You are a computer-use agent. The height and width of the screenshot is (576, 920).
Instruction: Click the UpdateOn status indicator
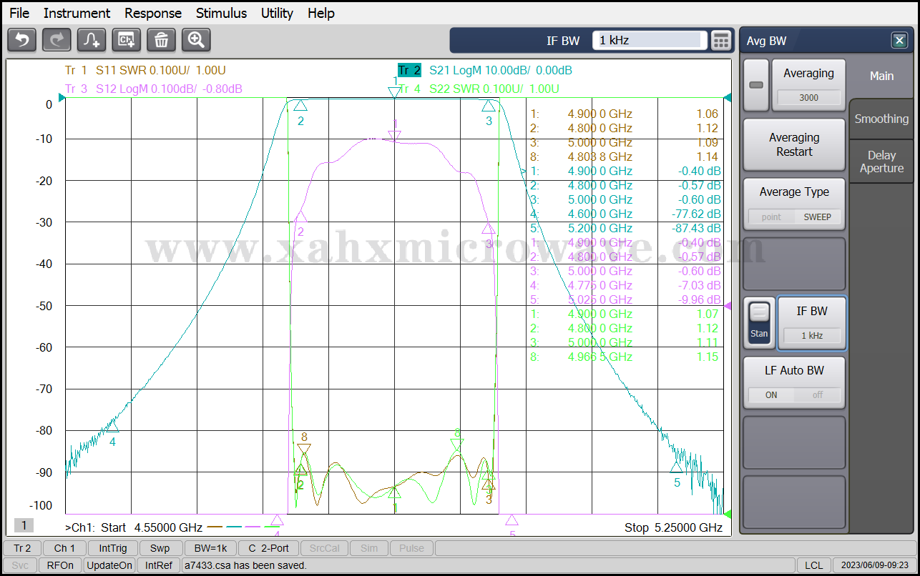click(x=109, y=565)
